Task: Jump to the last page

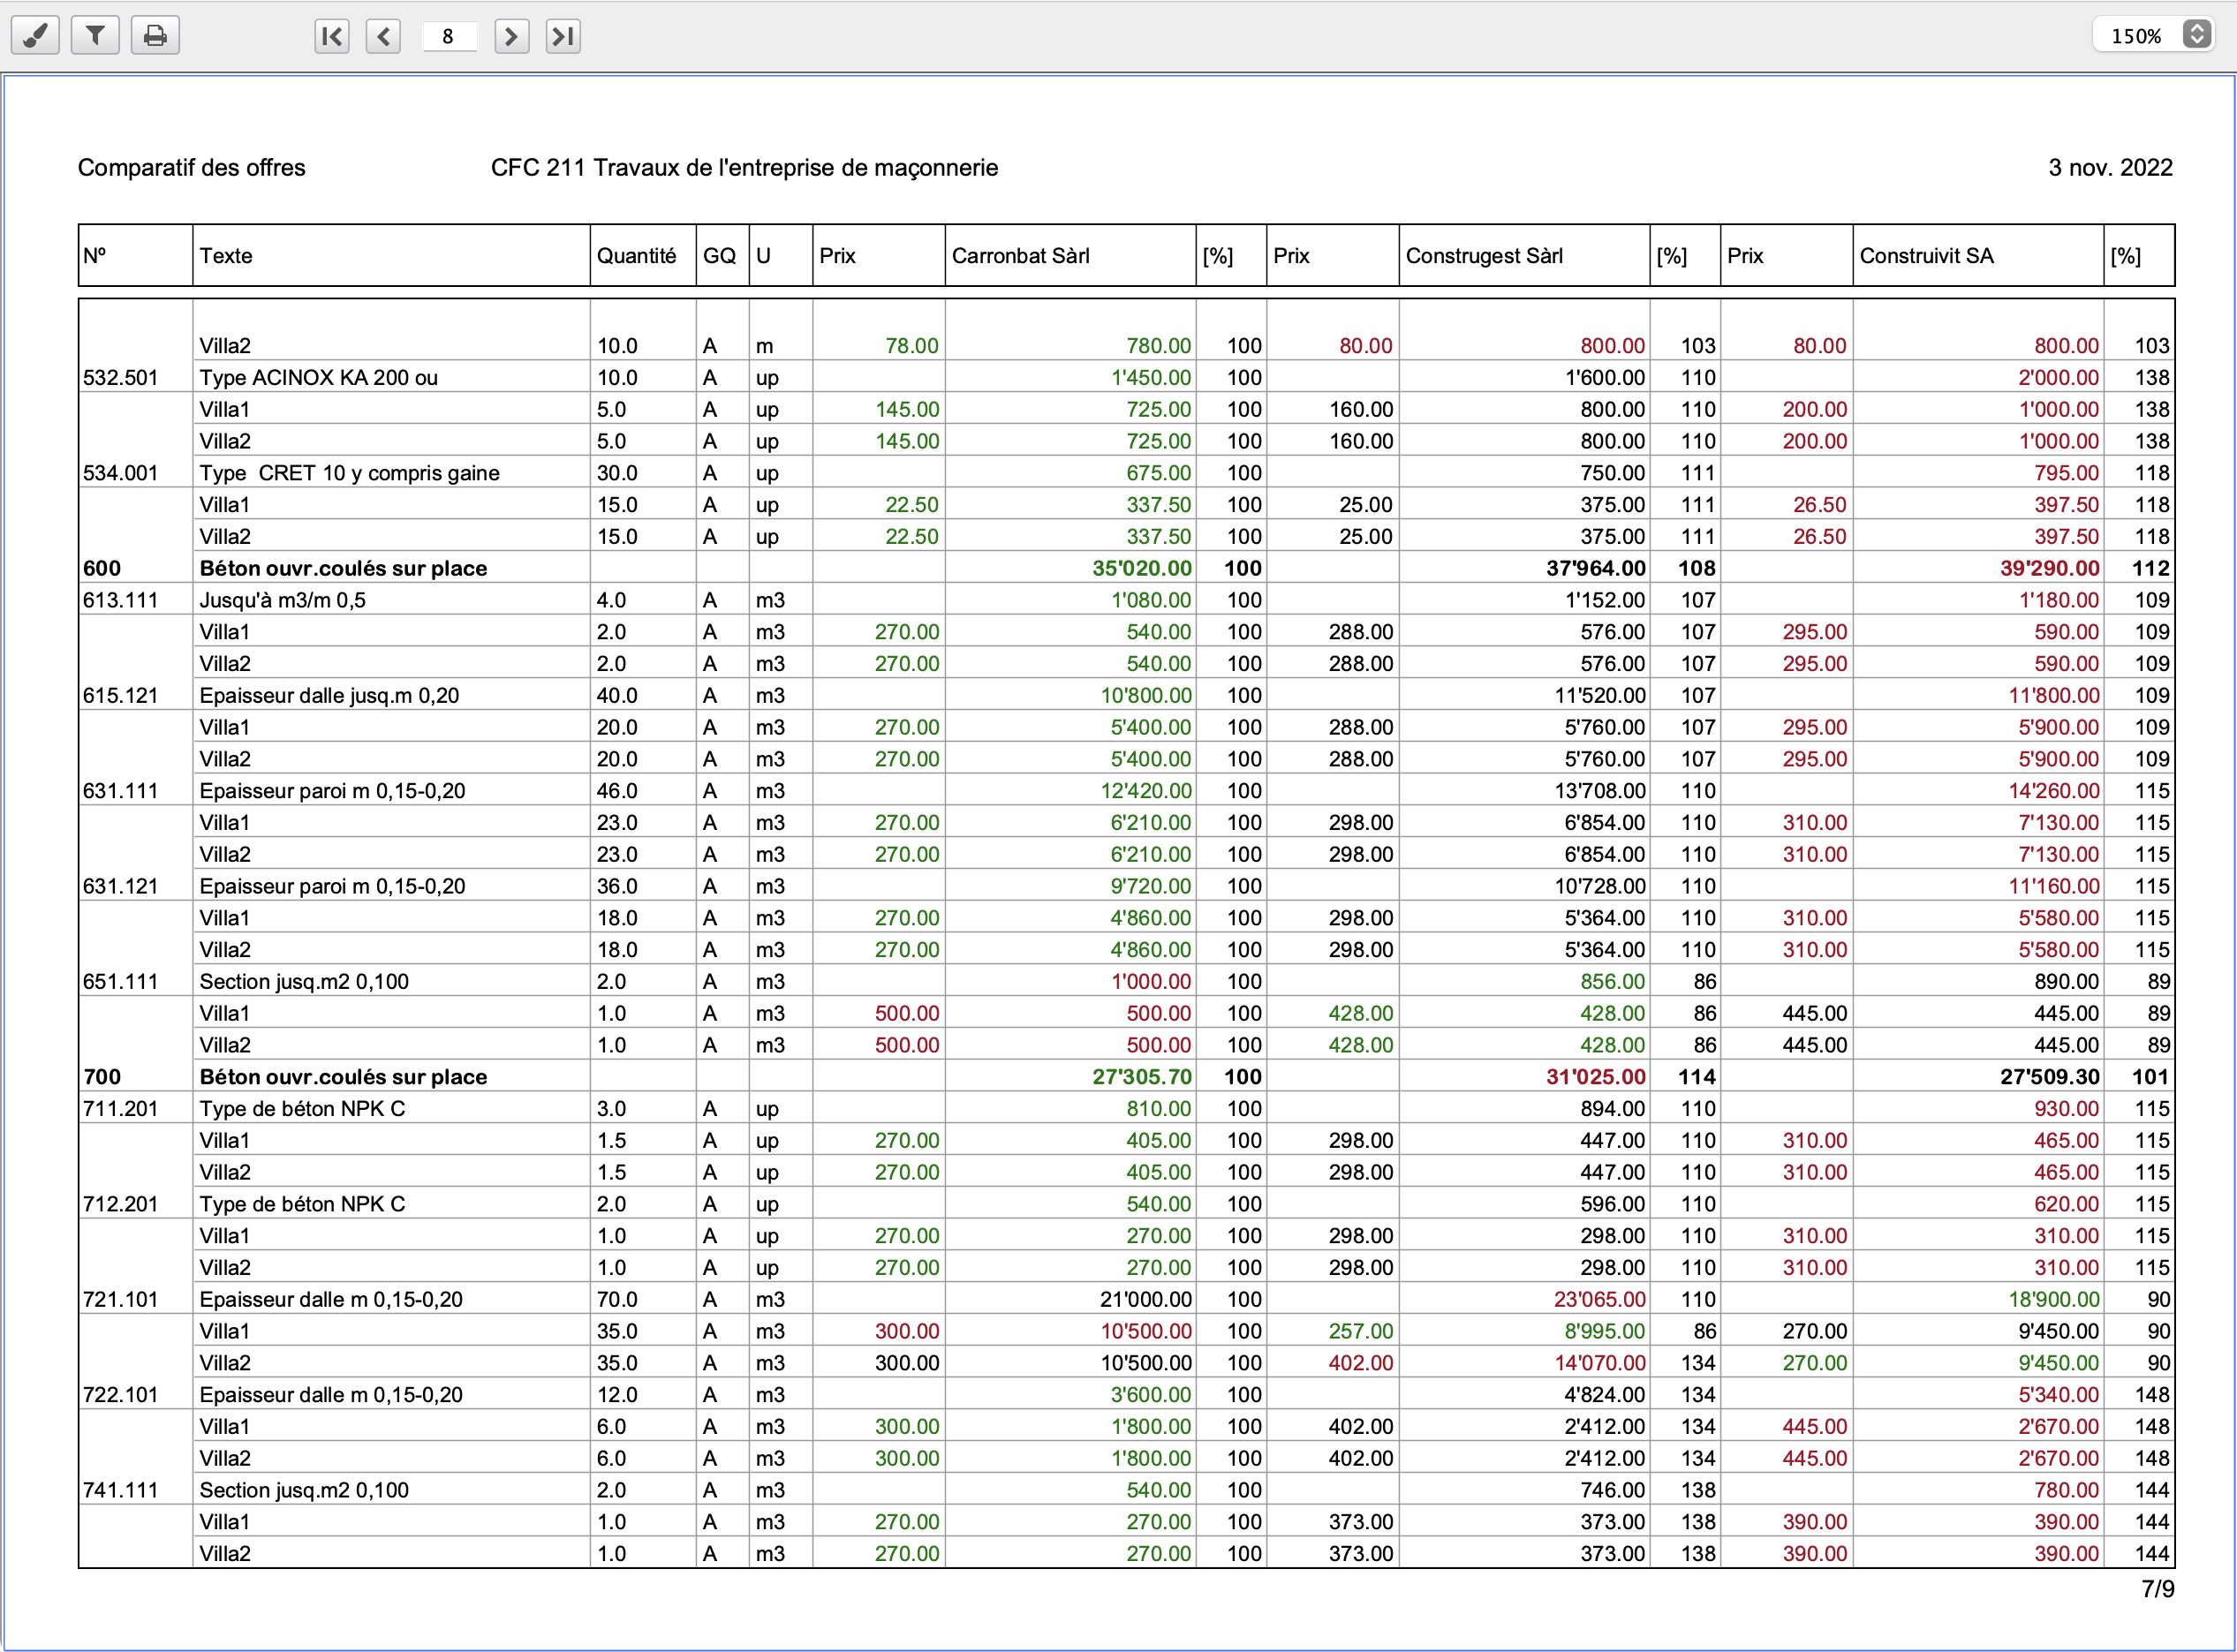Action: pos(563,37)
